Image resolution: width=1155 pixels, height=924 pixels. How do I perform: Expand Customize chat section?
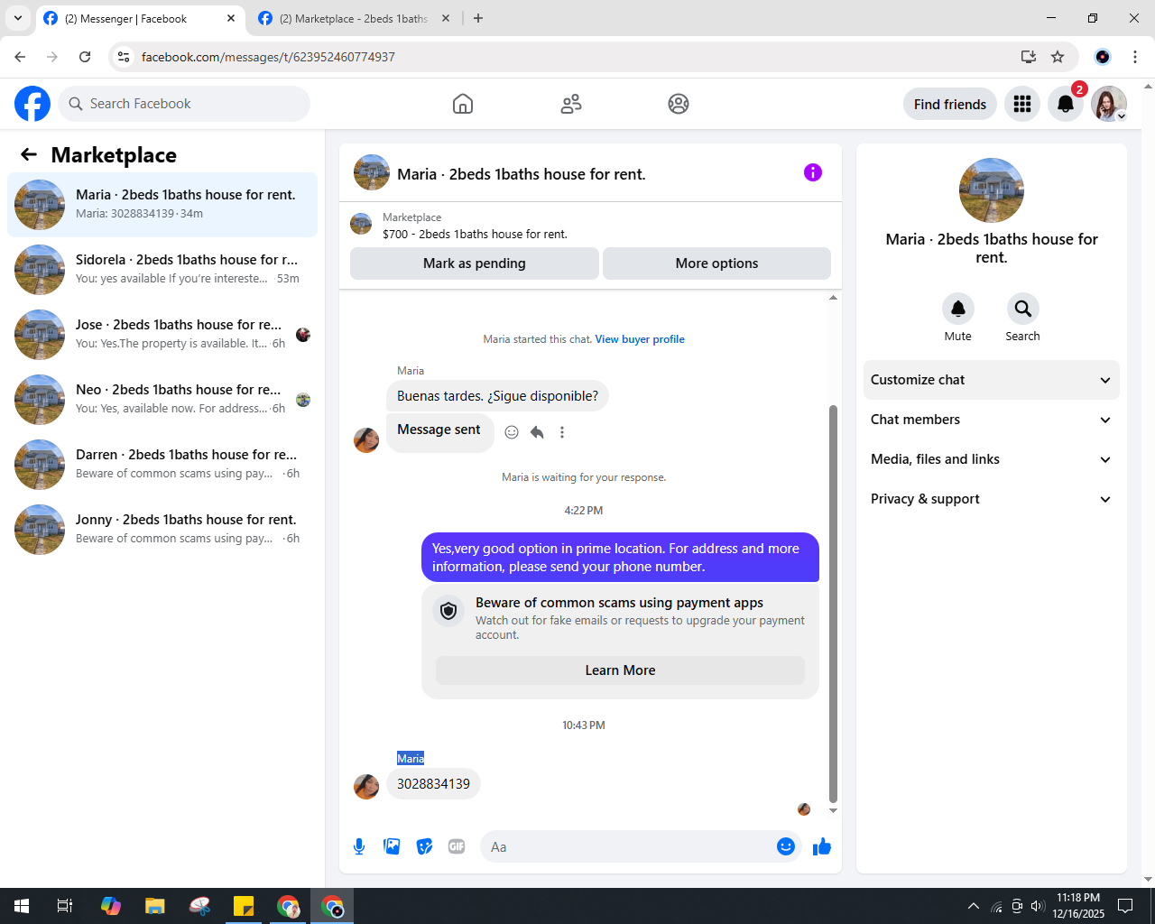coord(992,380)
